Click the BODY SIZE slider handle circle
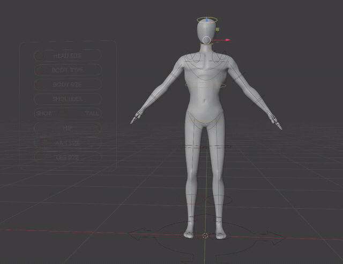The height and width of the screenshot is (264, 343). pyautogui.click(x=40, y=85)
